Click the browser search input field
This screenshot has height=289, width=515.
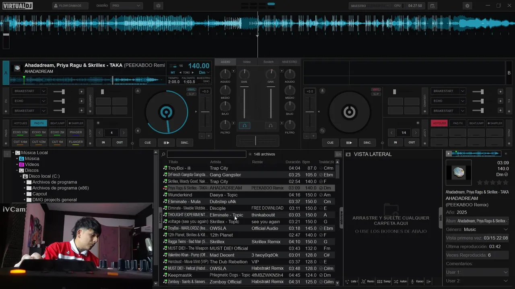pyautogui.click(x=206, y=154)
